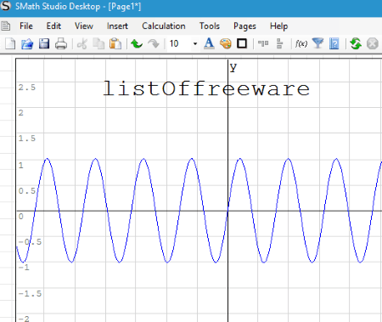Image resolution: width=382 pixels, height=322 pixels.
Task: Open a file using the folder icon
Action: [x=27, y=44]
